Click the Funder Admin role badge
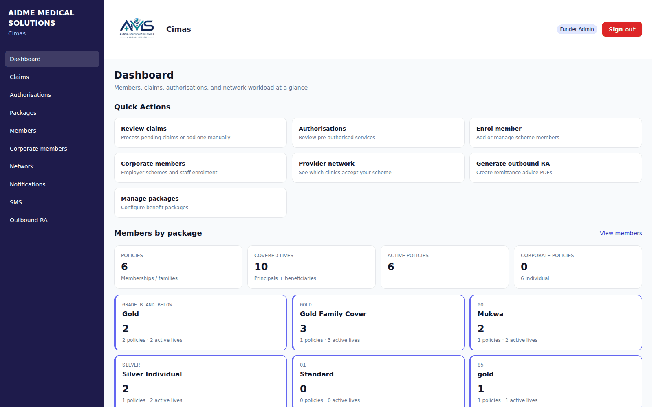 coord(577,29)
